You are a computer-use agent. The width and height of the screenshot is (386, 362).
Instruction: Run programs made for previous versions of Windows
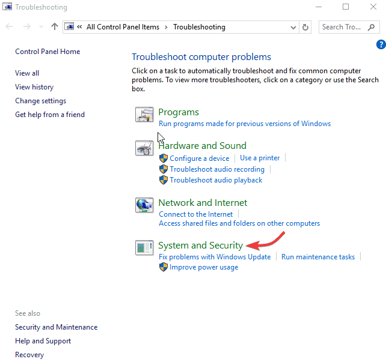click(x=245, y=124)
